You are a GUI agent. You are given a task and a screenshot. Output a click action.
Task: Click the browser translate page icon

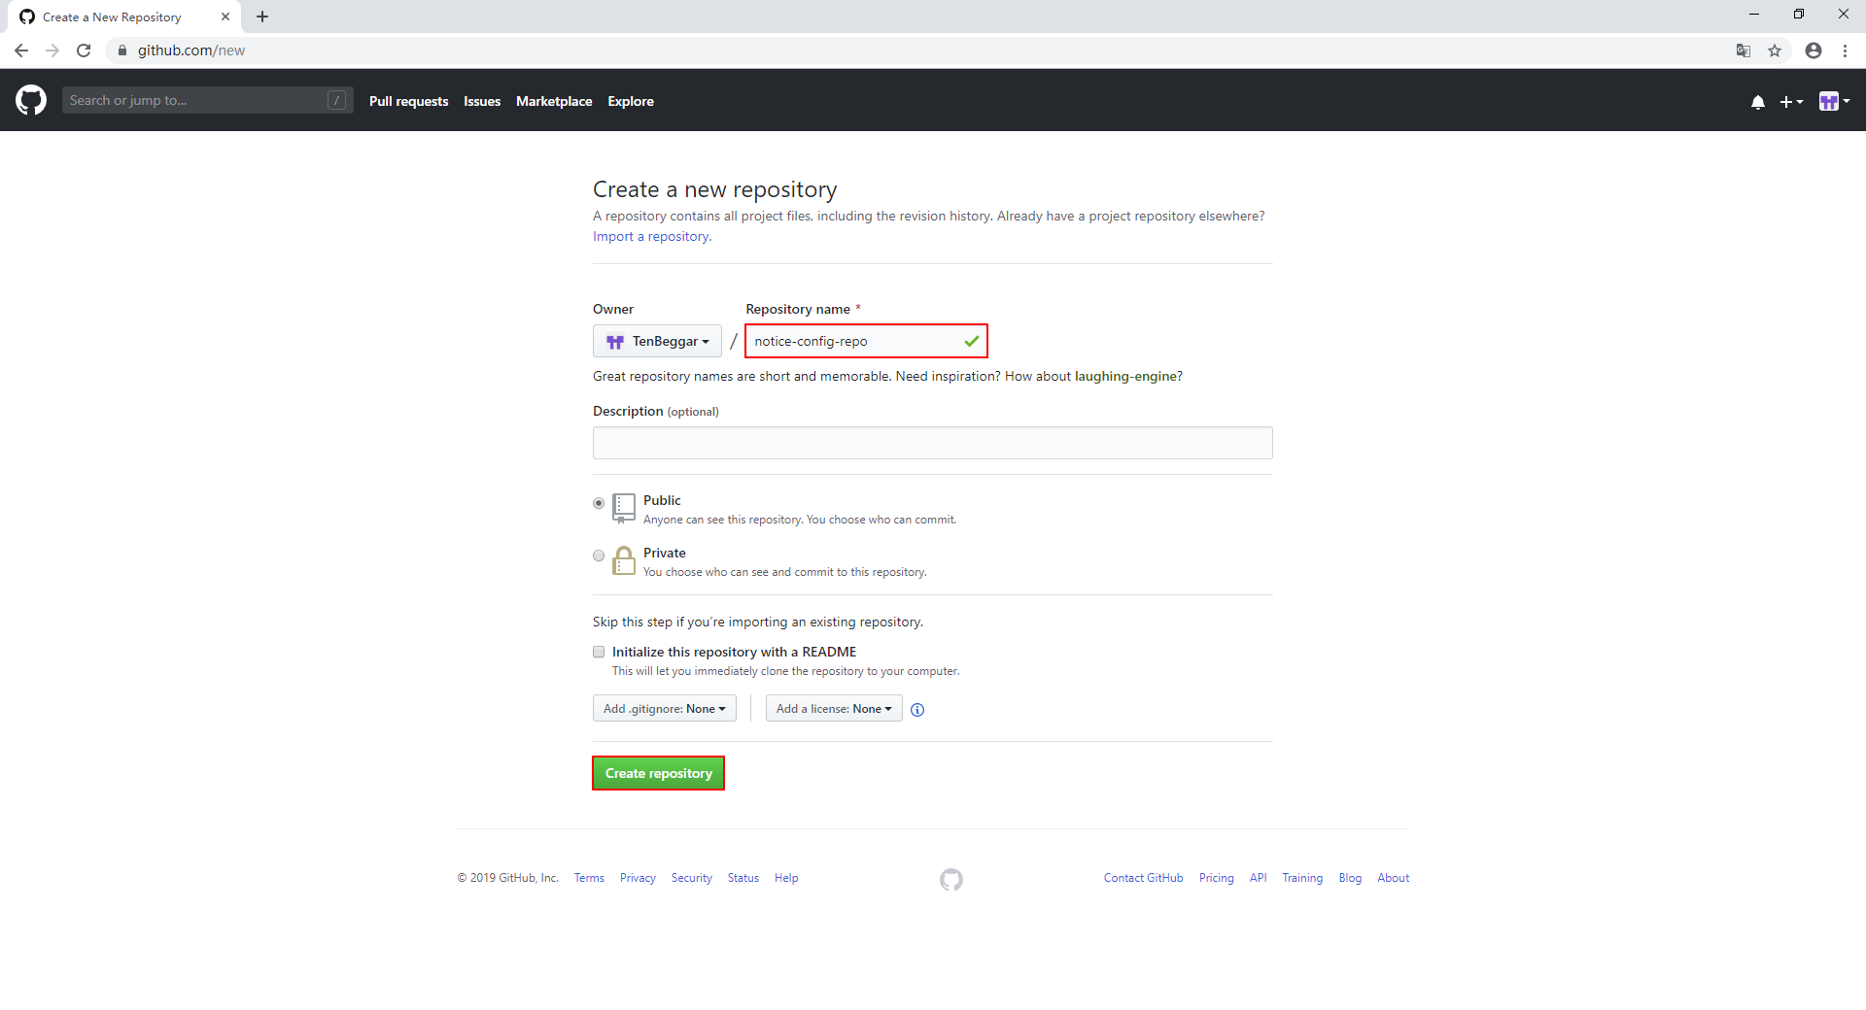[1744, 50]
